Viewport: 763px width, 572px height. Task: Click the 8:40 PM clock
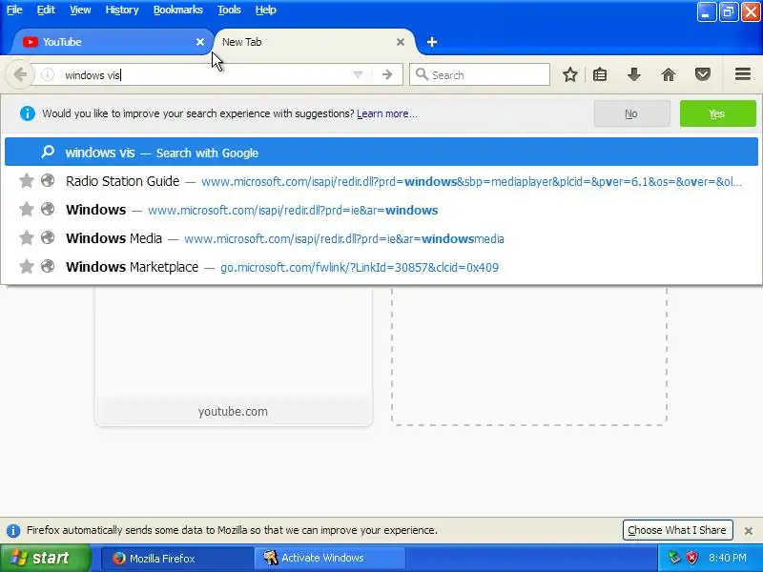click(x=728, y=558)
